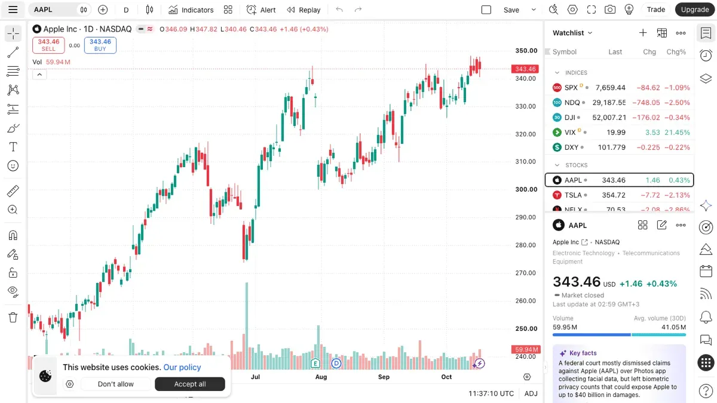Select the crosshair cursor tool

(13, 33)
